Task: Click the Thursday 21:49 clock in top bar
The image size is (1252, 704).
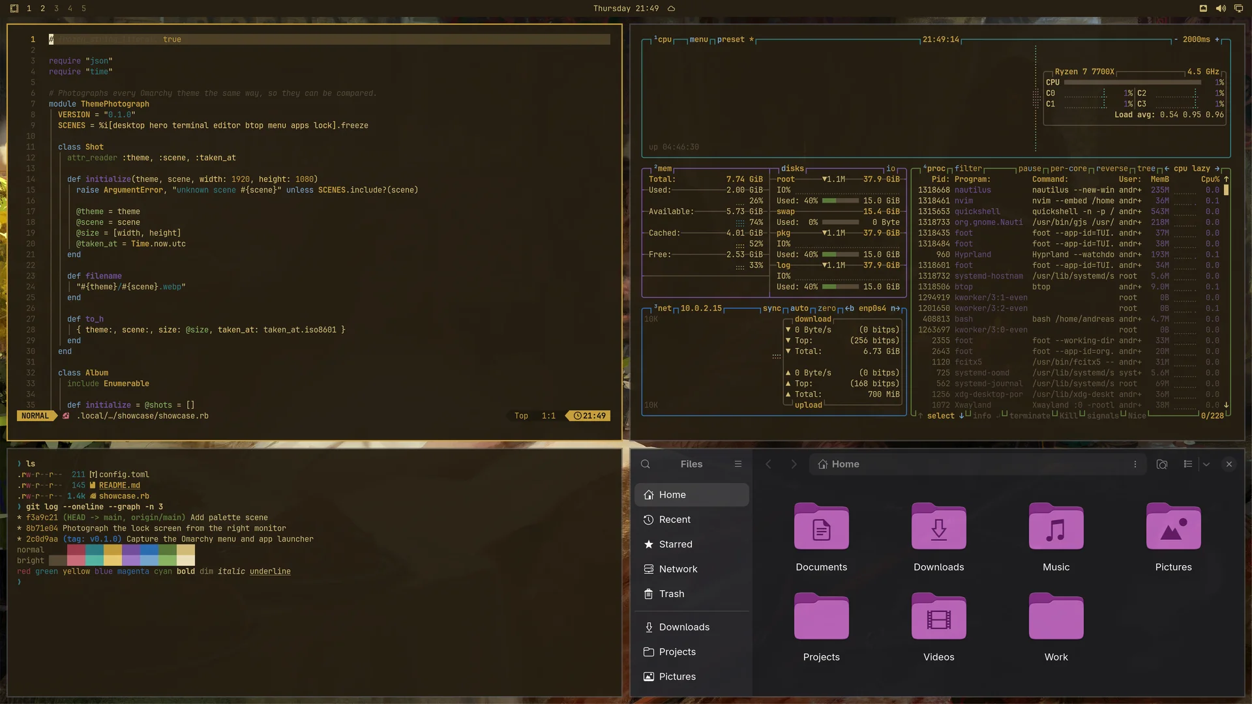Action: 625,8
